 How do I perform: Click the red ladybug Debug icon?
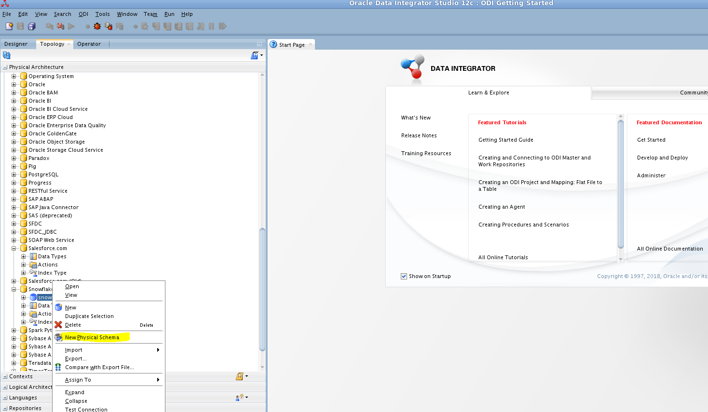click(97, 27)
